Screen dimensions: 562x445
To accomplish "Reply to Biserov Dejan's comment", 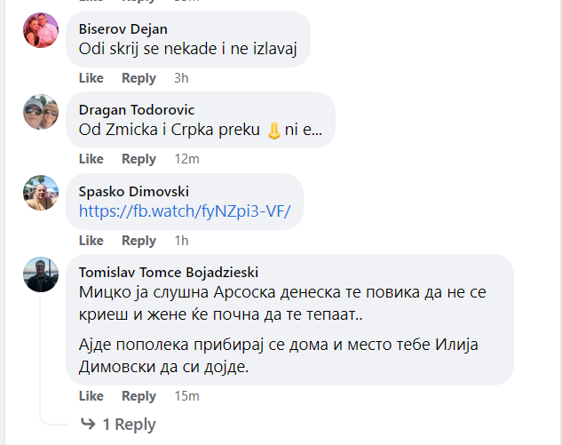I will tap(139, 78).
